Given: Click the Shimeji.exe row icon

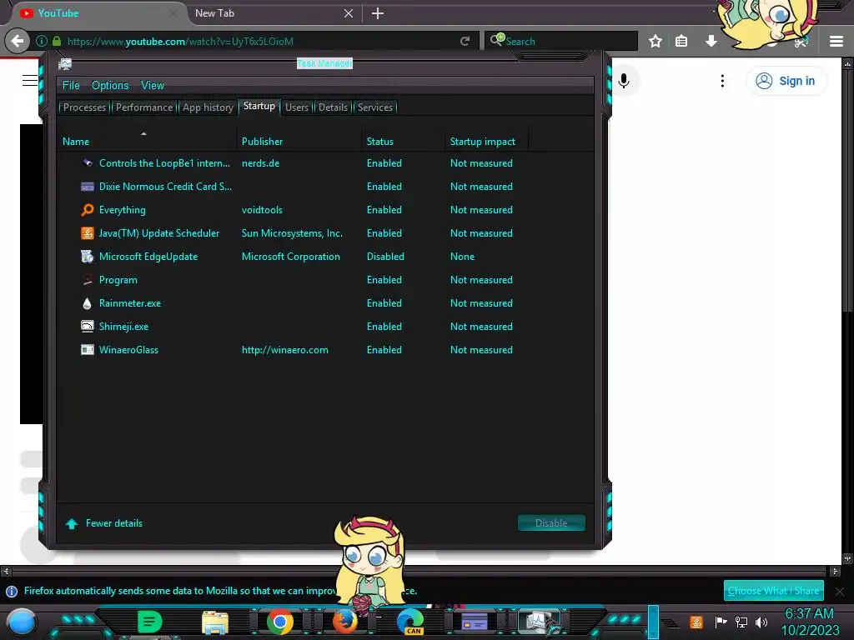Looking at the screenshot, I should click(x=87, y=327).
